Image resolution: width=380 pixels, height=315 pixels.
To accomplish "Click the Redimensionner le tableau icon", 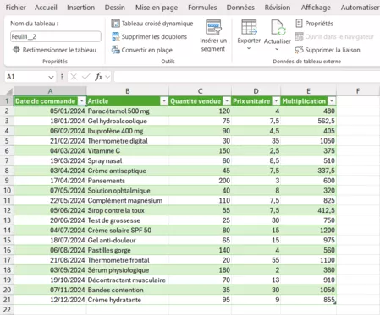I will coord(16,50).
